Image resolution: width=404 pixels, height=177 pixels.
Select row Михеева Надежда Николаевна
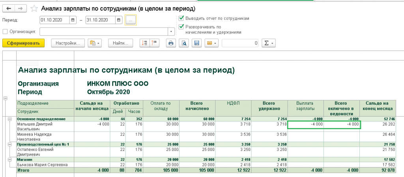[45, 137]
